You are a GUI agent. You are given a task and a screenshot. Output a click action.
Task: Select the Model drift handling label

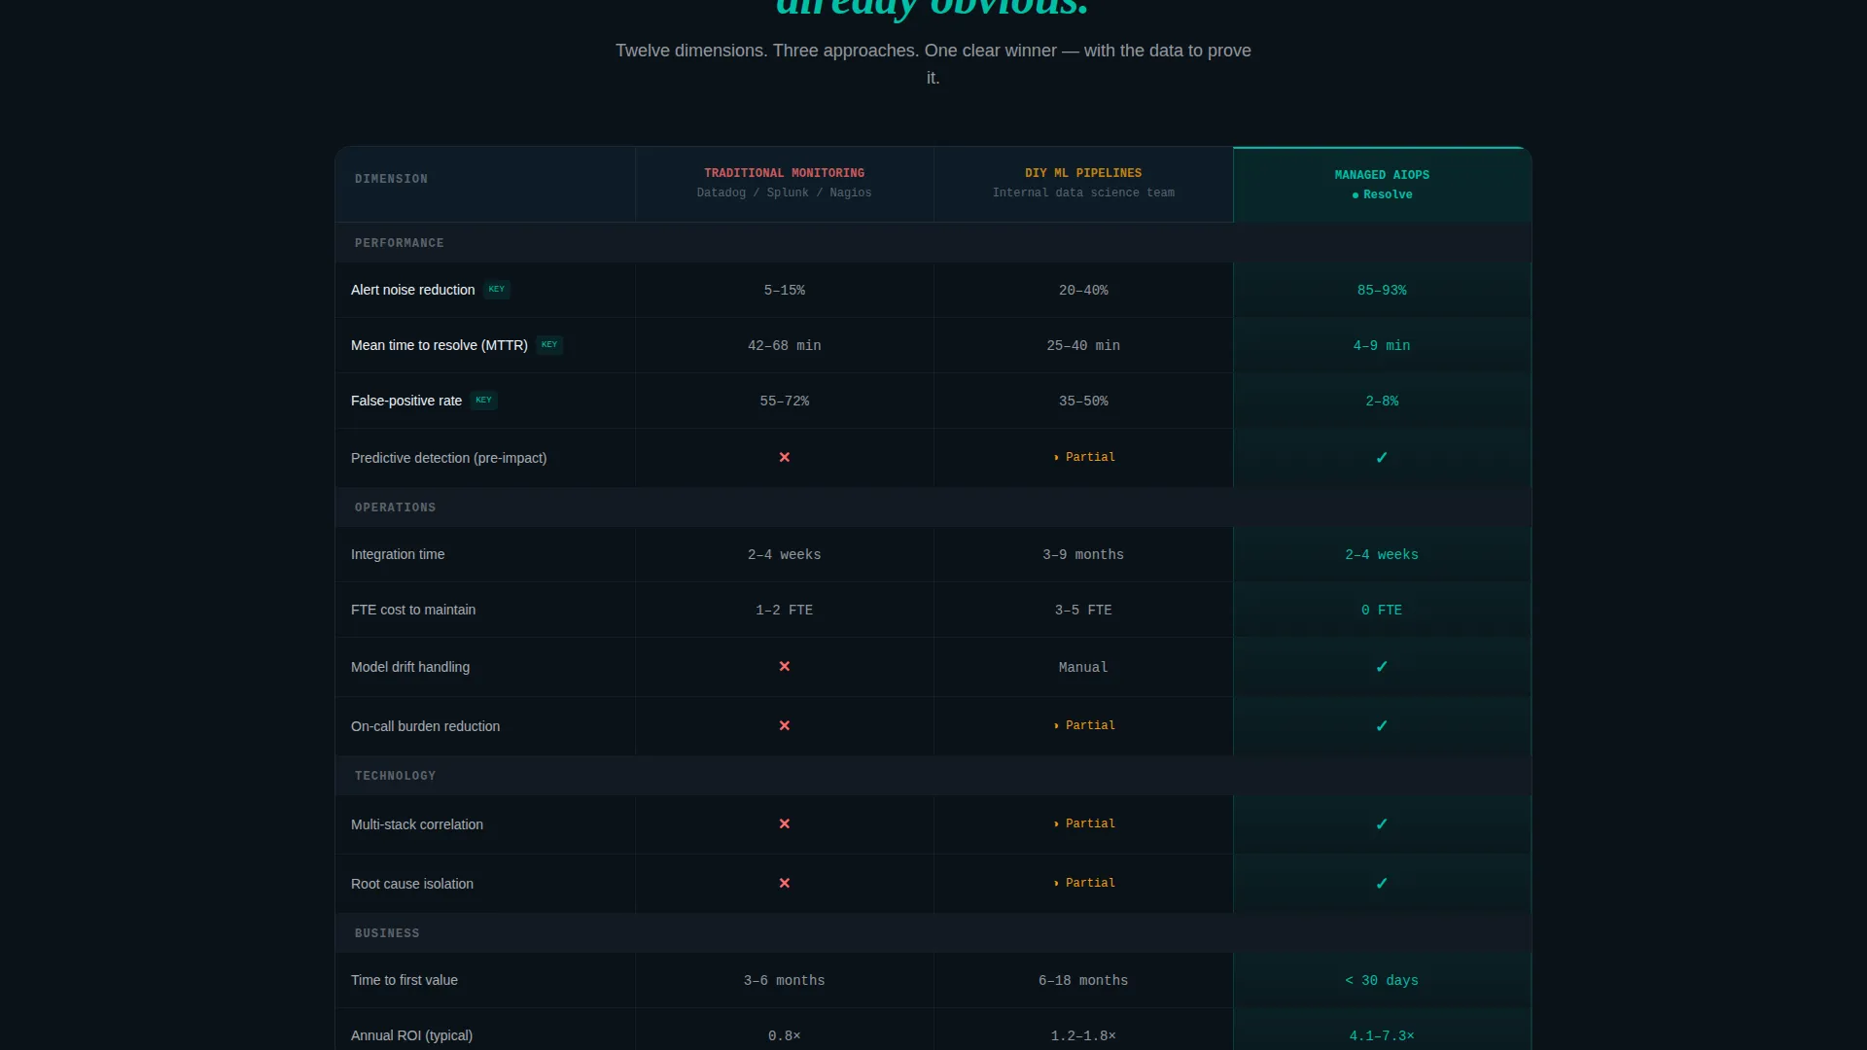pos(410,667)
